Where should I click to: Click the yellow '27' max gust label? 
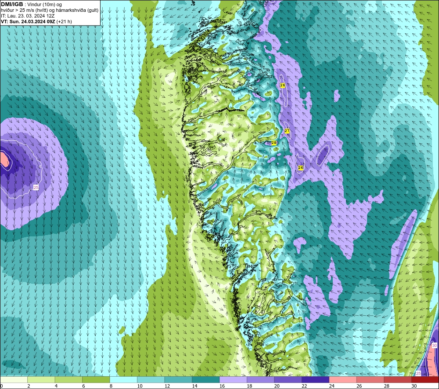click(x=287, y=131)
